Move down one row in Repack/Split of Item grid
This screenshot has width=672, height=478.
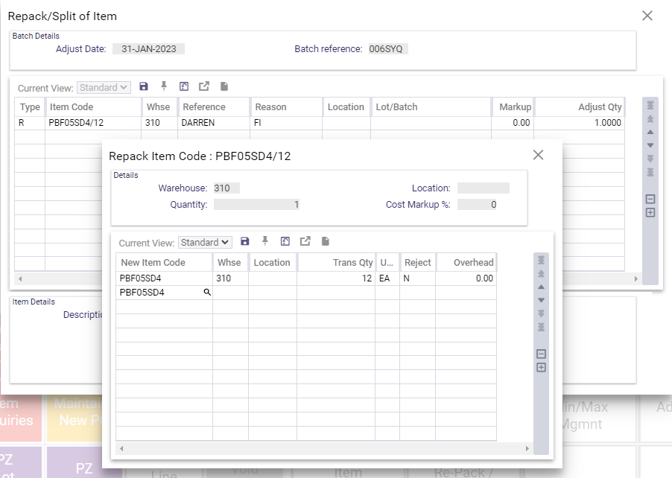click(x=650, y=146)
